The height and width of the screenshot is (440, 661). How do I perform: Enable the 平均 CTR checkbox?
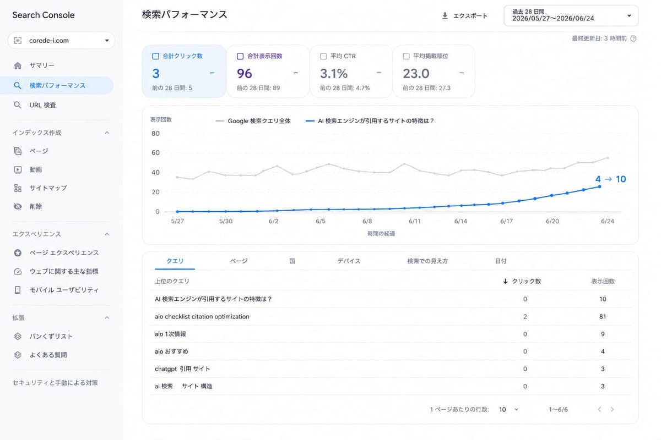323,56
